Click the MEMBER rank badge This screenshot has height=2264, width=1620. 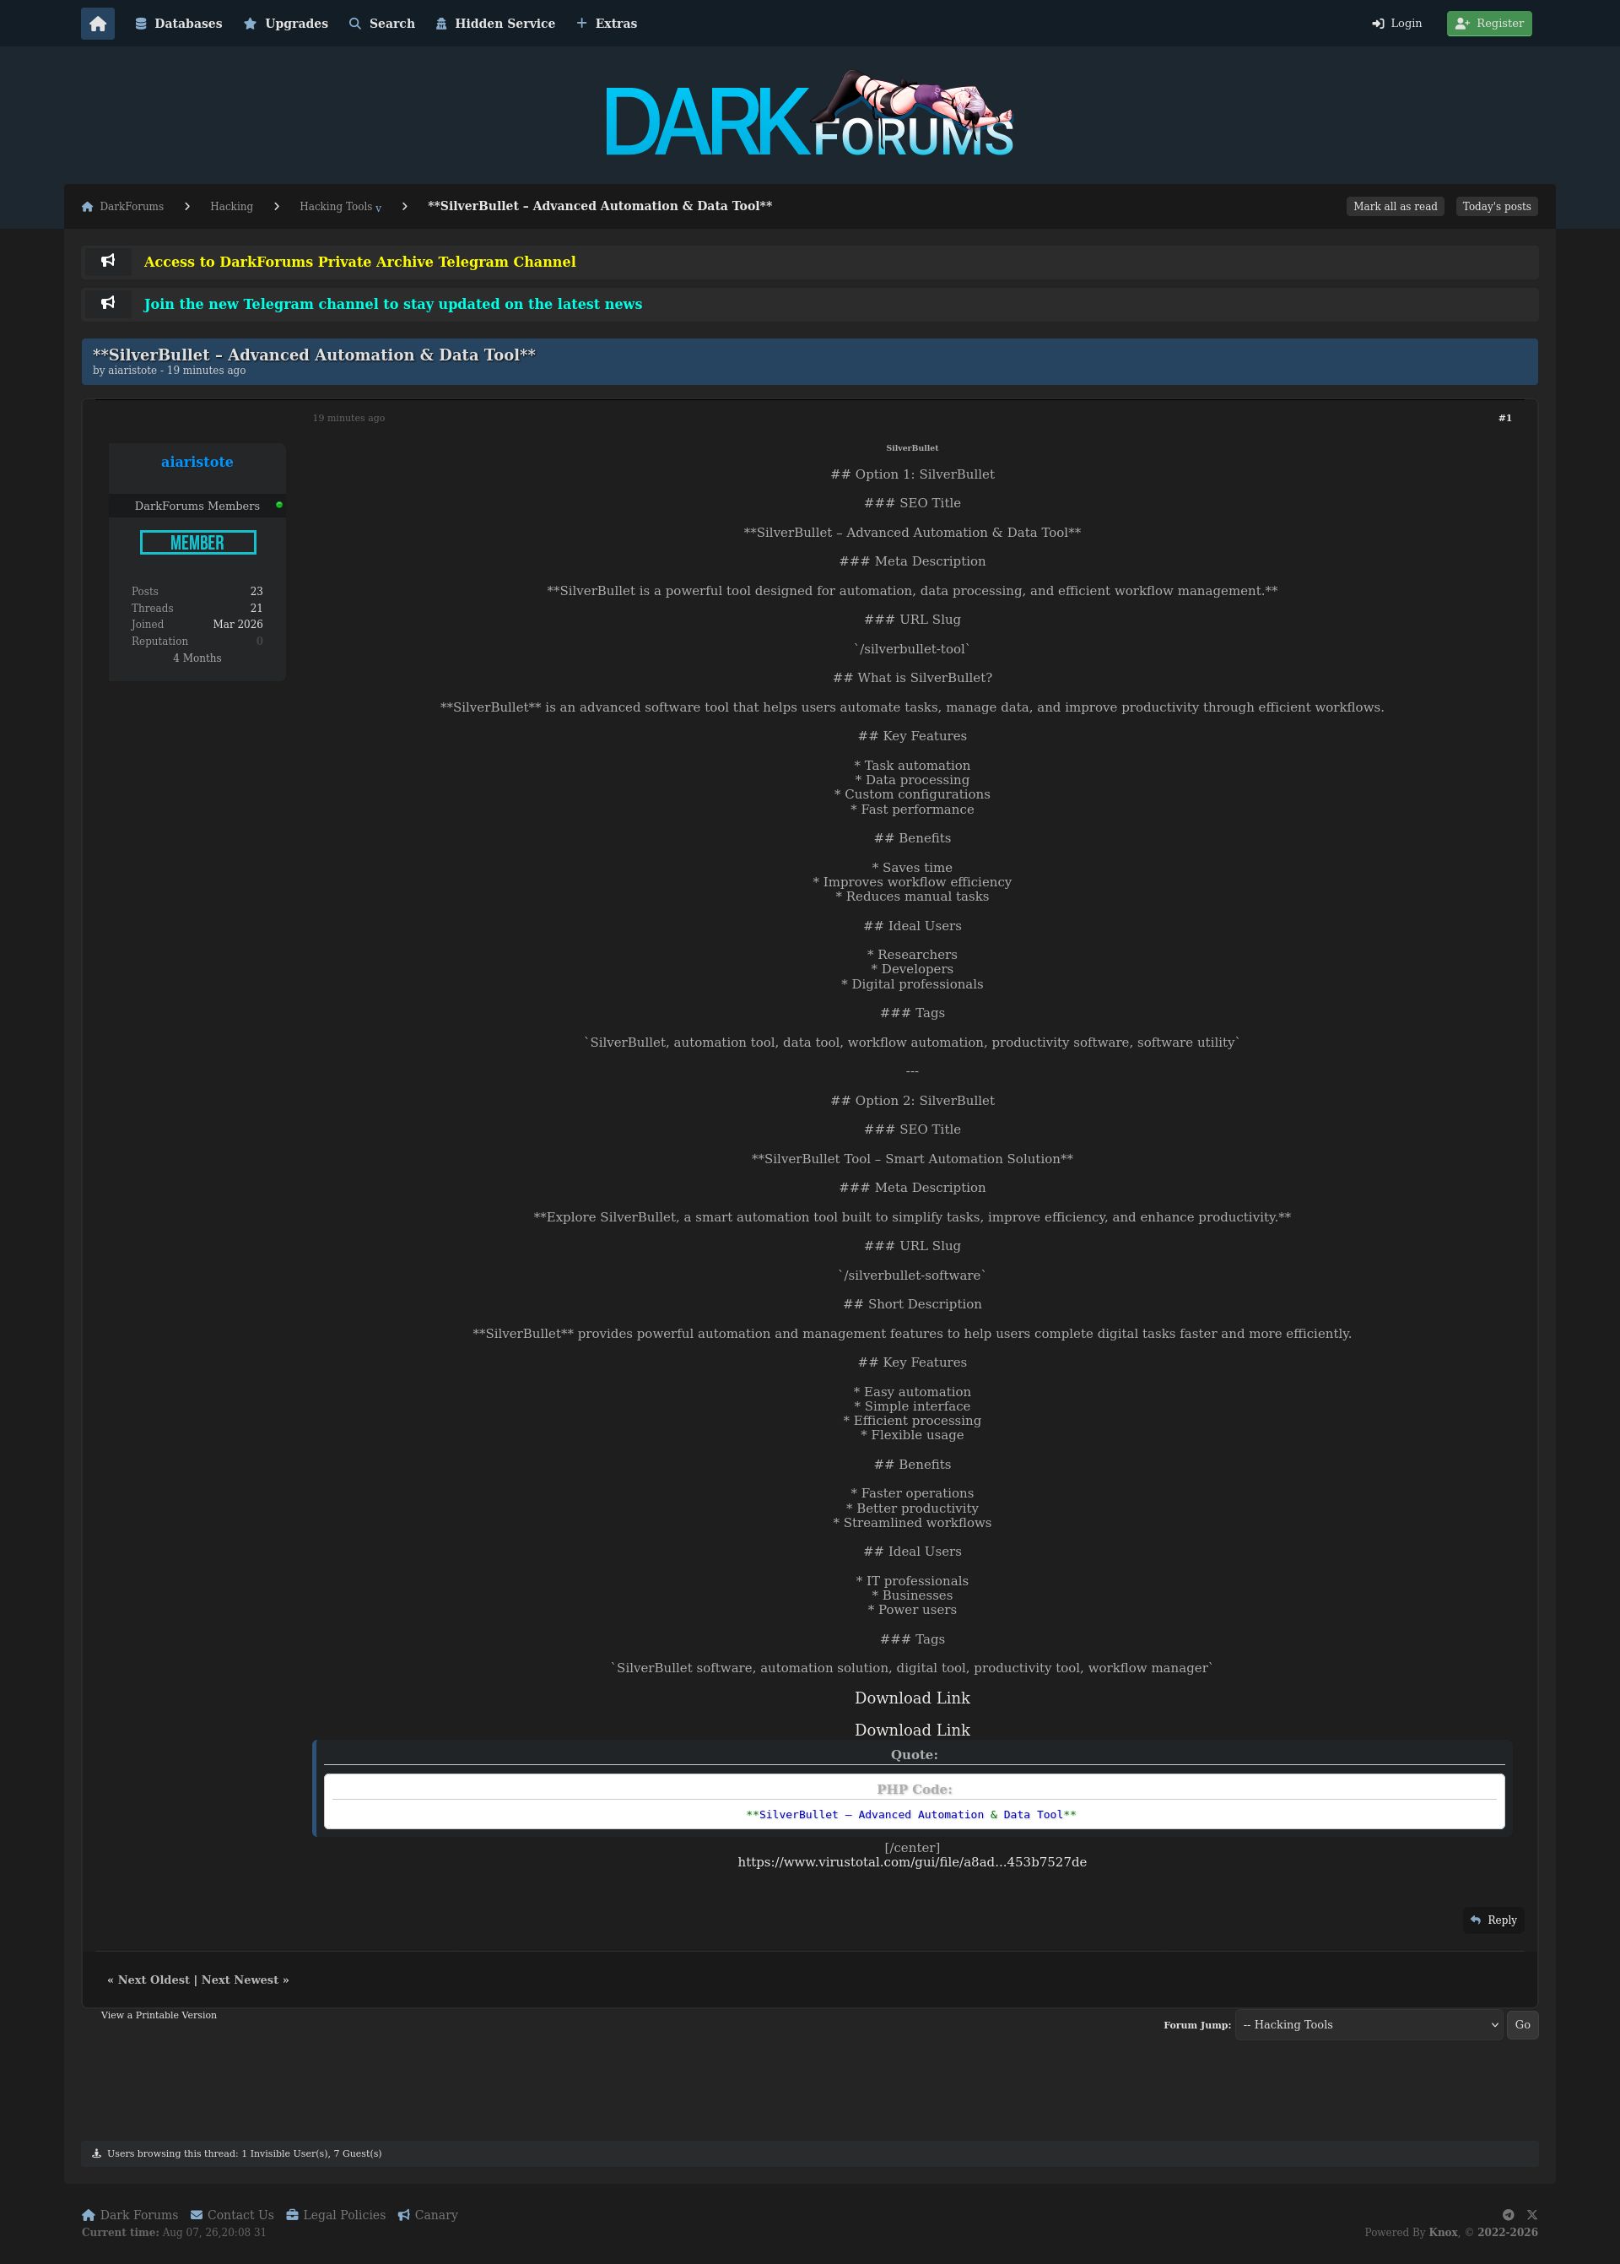click(x=197, y=543)
